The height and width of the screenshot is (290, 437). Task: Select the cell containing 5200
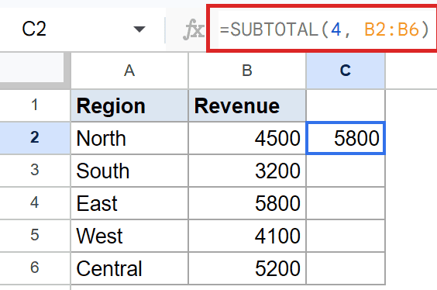pyautogui.click(x=247, y=268)
